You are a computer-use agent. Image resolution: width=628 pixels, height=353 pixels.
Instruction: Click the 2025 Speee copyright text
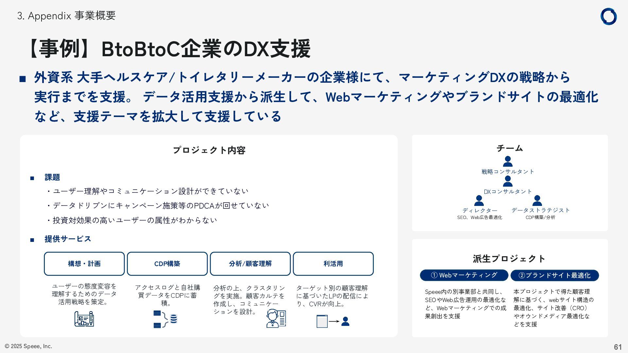click(28, 346)
